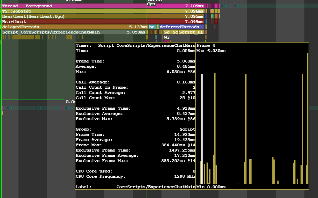318x198 pixels.
Task: Click the rightmost zZz sleep icon in the lower thread
Action: pos(68,108)
